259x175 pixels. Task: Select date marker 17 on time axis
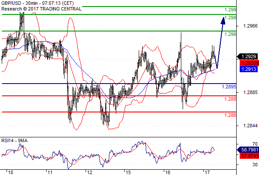207,172
